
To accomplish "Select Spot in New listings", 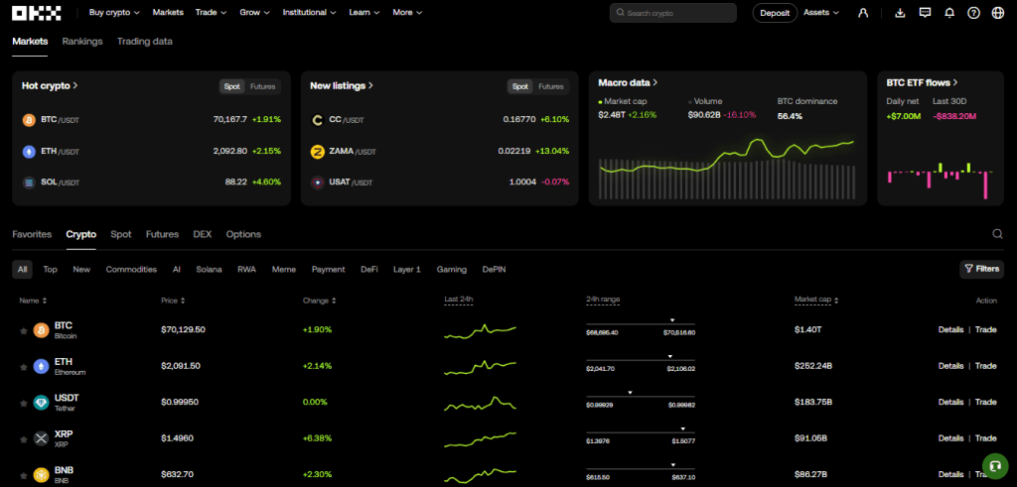I will [520, 86].
